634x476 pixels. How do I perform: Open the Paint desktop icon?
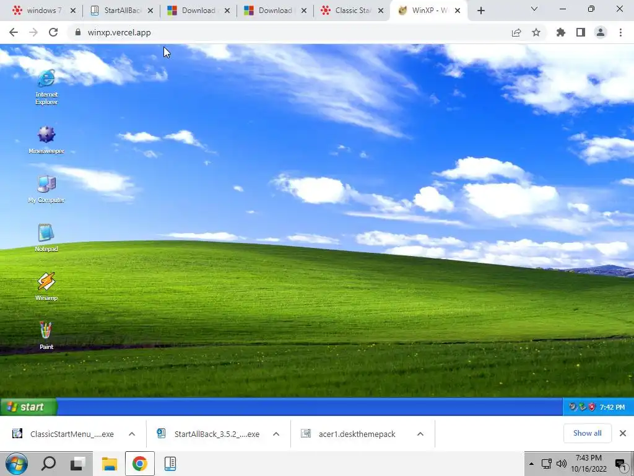tap(46, 335)
